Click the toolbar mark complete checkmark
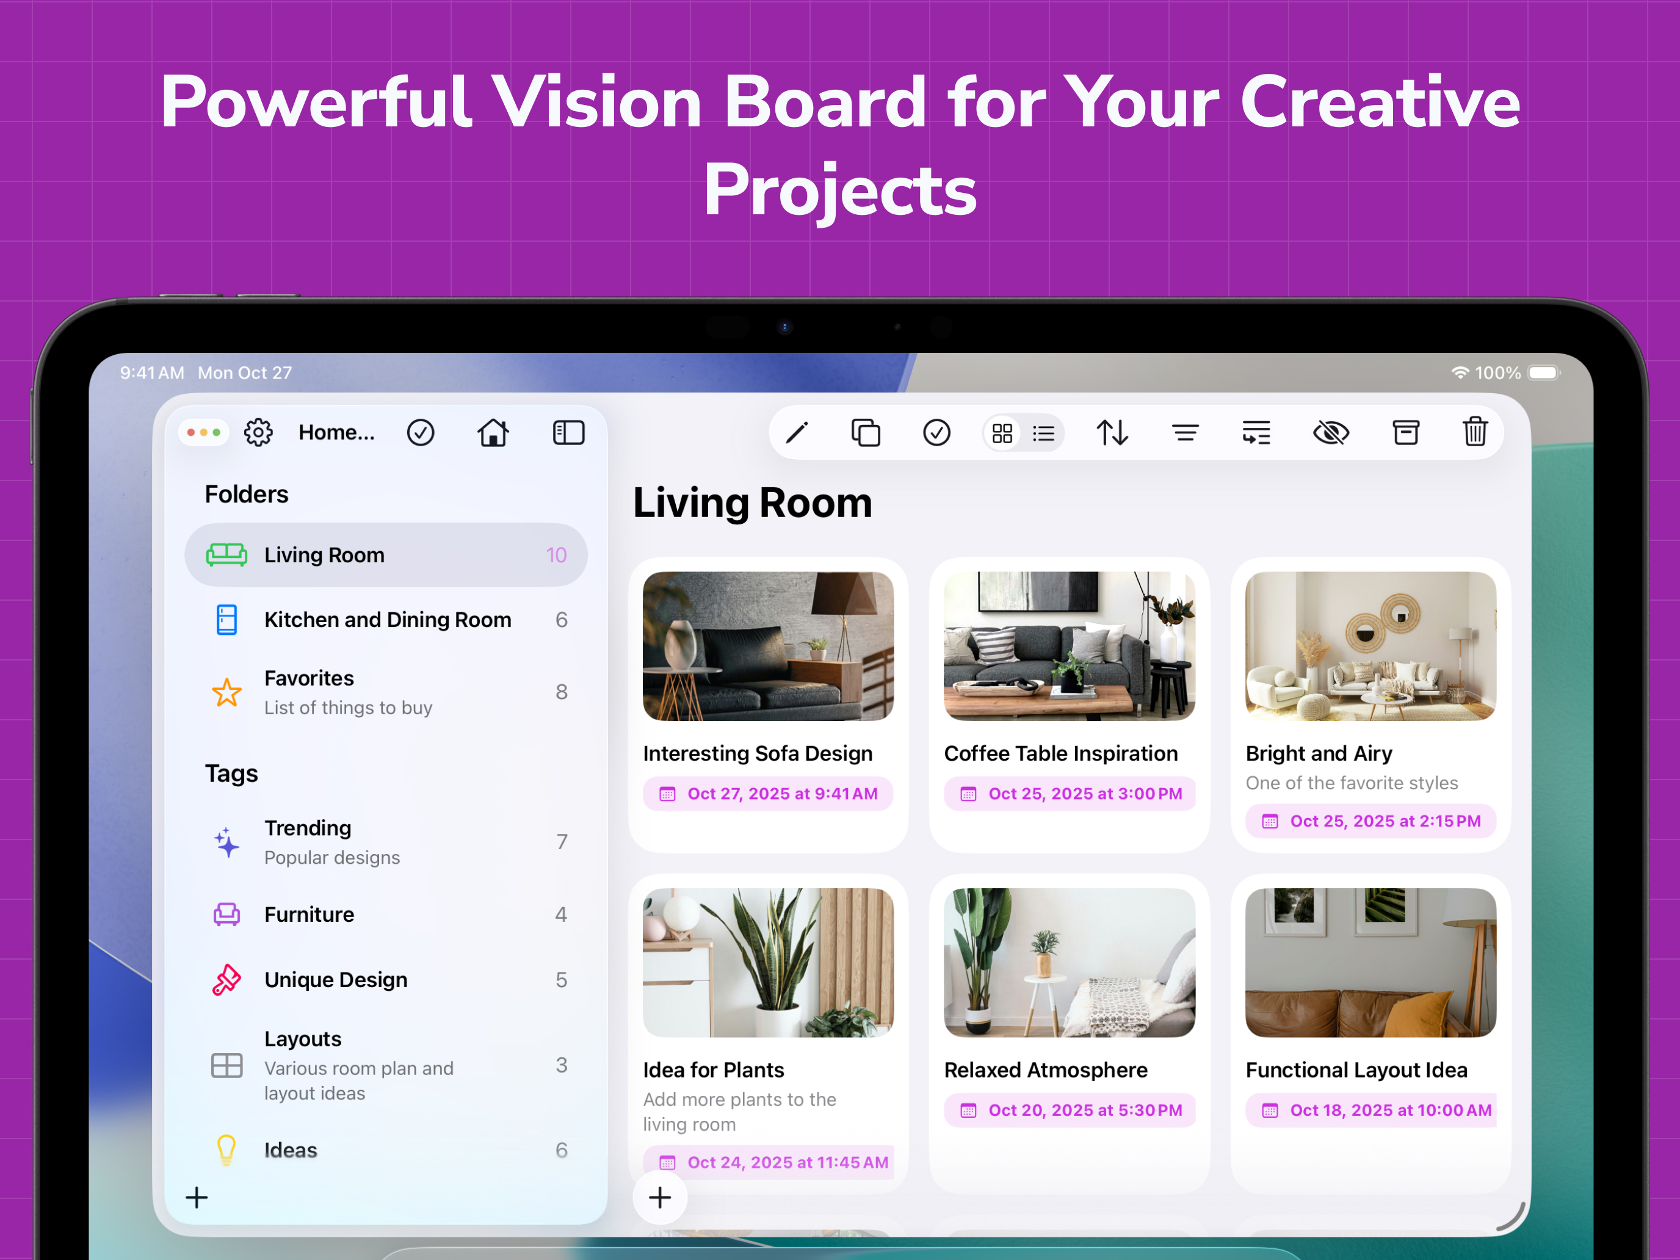Screen dimensions: 1680x1260 (936, 433)
